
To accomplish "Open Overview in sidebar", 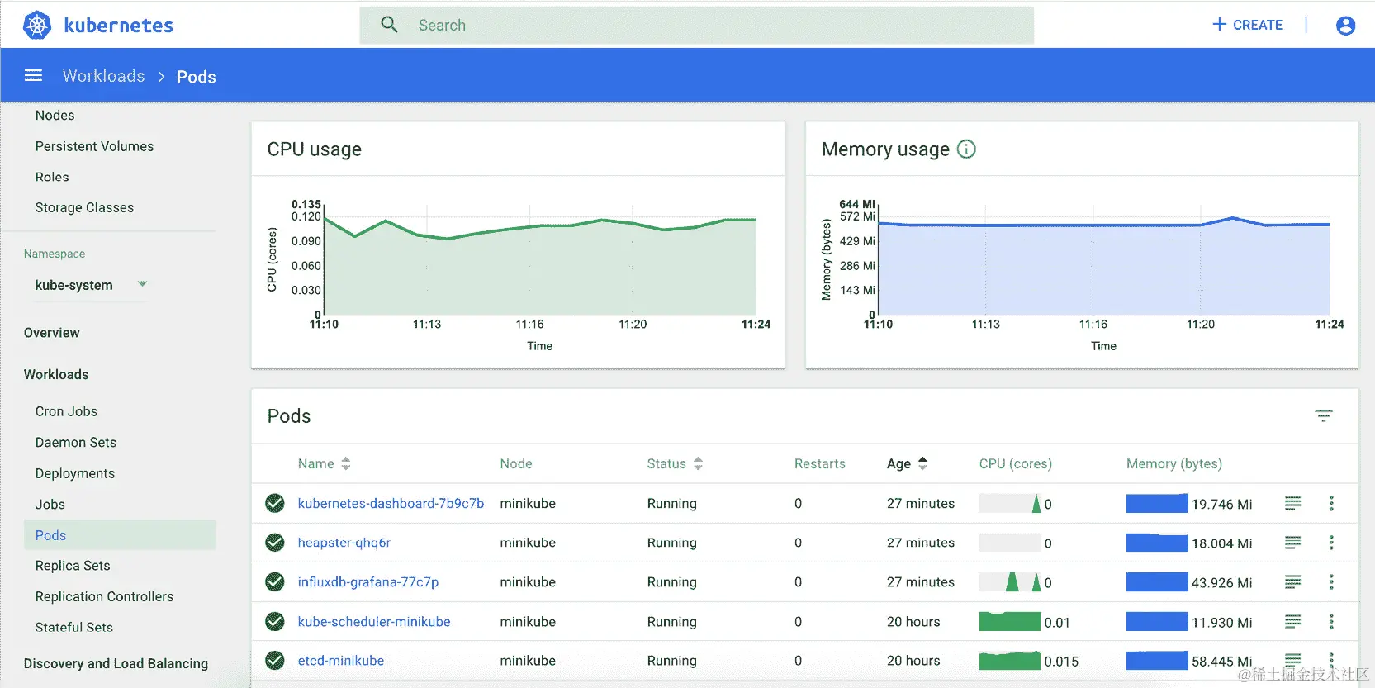I will pos(51,333).
